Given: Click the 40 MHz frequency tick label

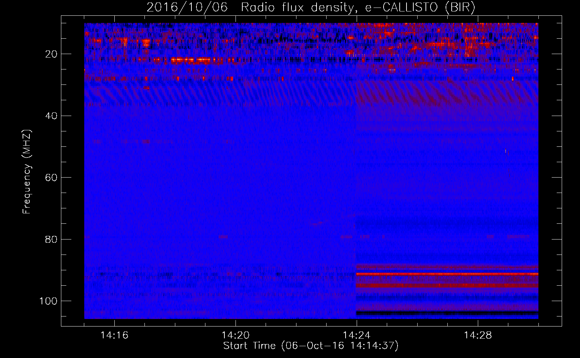Looking at the screenshot, I should click(x=51, y=116).
